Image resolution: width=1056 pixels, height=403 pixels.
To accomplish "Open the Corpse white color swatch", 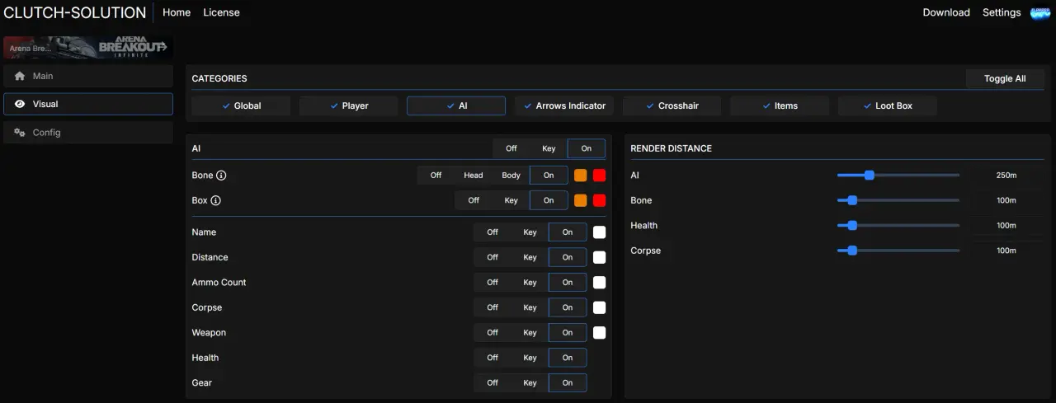I will point(600,307).
